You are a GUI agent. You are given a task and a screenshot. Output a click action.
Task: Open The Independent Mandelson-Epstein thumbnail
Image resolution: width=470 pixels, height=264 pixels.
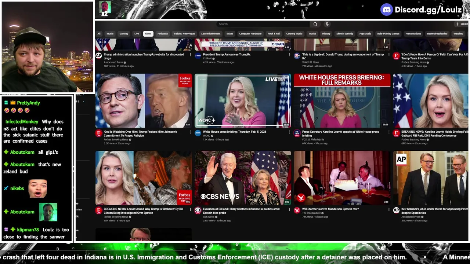(342, 178)
